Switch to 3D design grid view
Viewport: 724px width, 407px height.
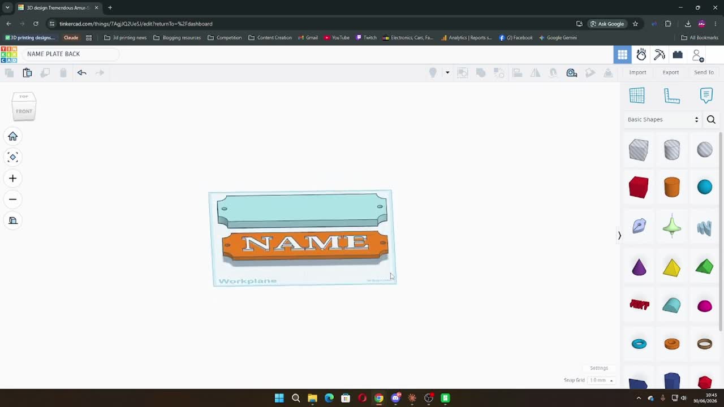pos(622,54)
